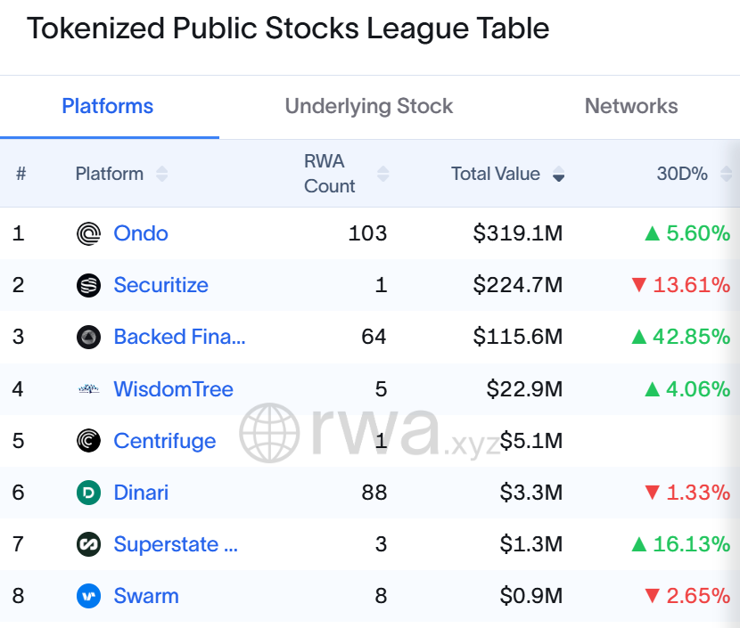Open the Platform column sort chevron

tap(161, 175)
